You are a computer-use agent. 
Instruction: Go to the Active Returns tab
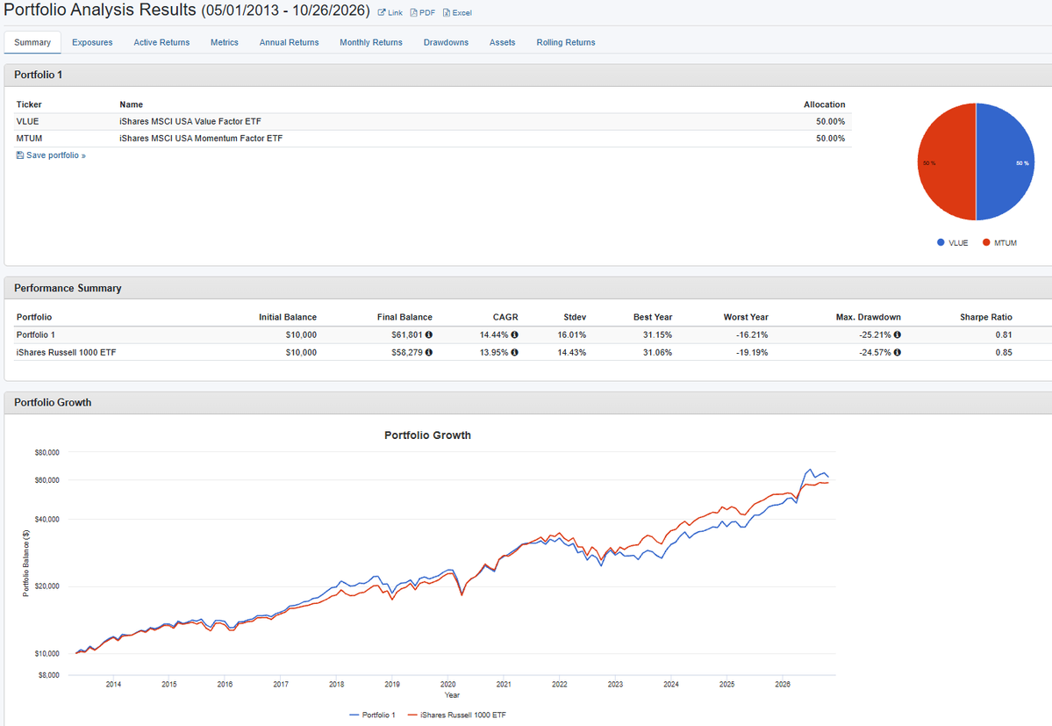(x=161, y=42)
